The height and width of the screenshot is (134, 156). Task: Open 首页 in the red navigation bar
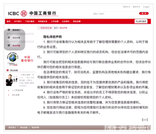click(x=9, y=22)
